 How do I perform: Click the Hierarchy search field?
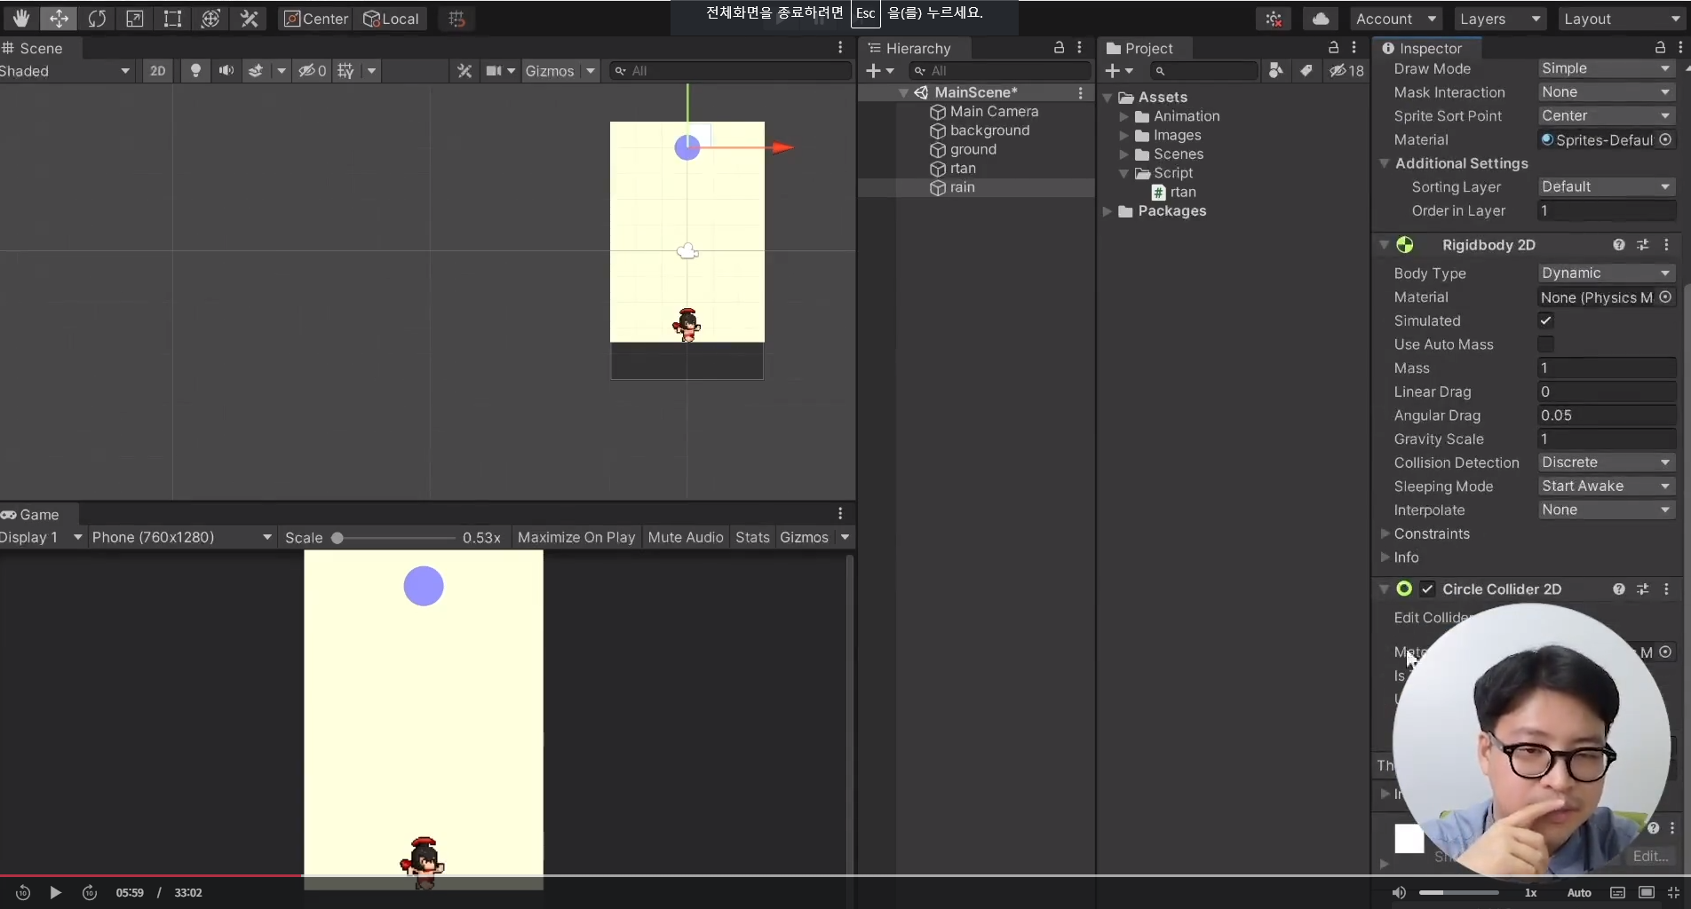pos(999,71)
